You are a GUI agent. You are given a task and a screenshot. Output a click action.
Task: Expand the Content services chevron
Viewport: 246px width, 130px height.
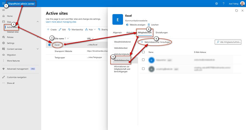pyautogui.click(x=38, y=49)
